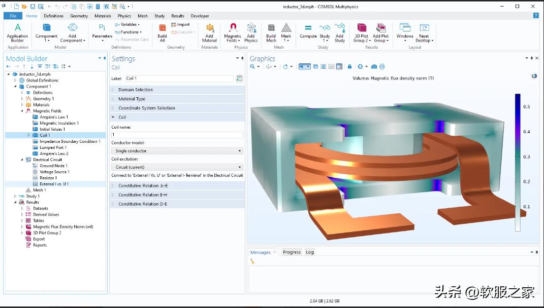Click the Delete trash icon in quick toolbar

pos(98,7)
